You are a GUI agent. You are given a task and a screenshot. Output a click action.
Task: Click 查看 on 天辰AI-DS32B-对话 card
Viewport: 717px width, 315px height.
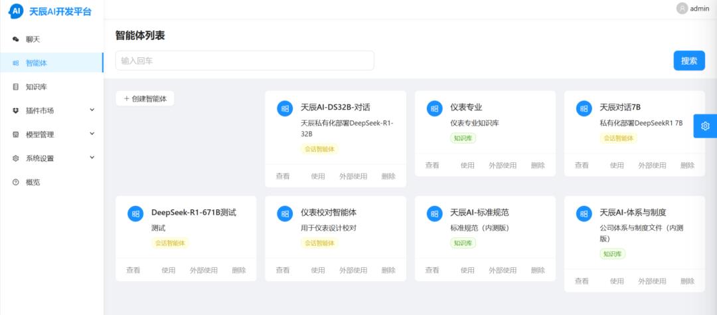283,176
